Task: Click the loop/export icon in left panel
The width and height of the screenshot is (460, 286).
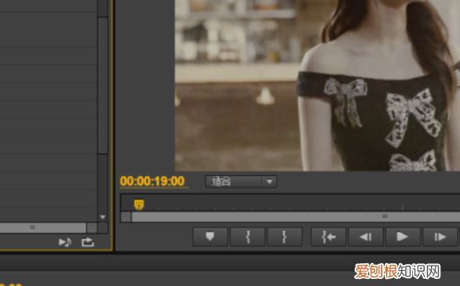Action: (x=88, y=242)
